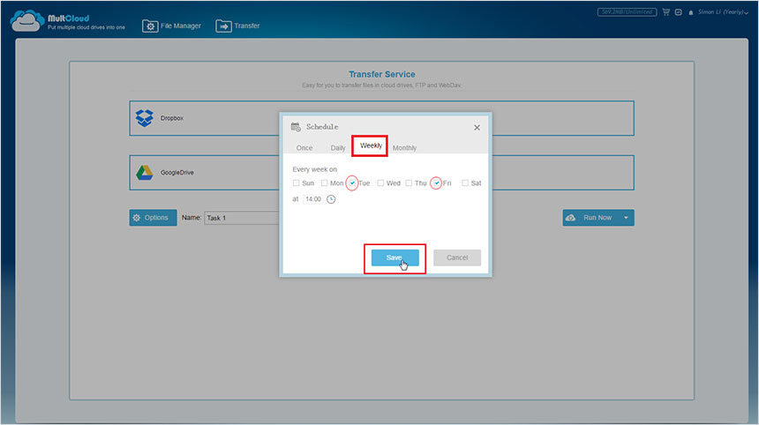
Task: Check the Thu checkbox
Action: [409, 183]
